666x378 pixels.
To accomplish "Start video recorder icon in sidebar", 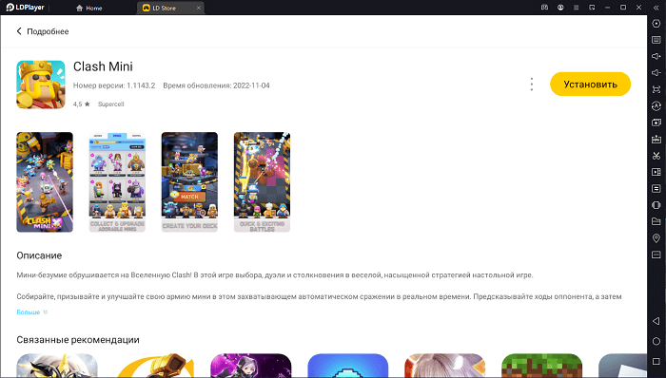I will click(656, 172).
